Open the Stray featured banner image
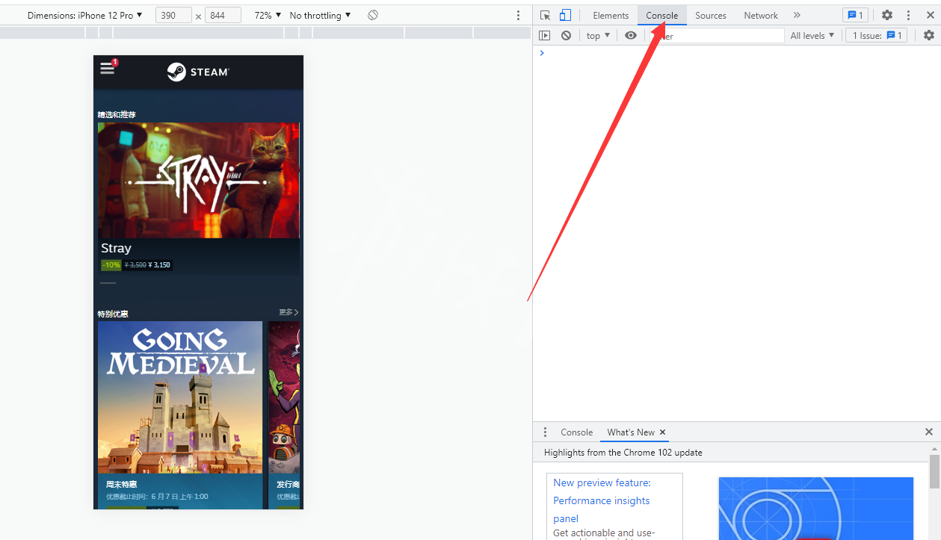941x540 pixels. click(198, 180)
